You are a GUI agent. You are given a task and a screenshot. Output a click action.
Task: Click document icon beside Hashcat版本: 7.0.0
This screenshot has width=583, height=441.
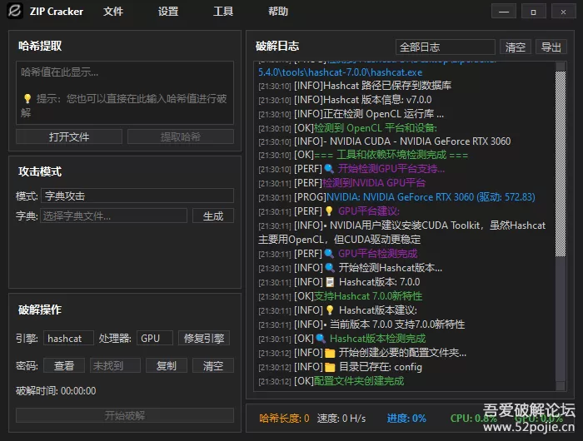click(x=330, y=282)
